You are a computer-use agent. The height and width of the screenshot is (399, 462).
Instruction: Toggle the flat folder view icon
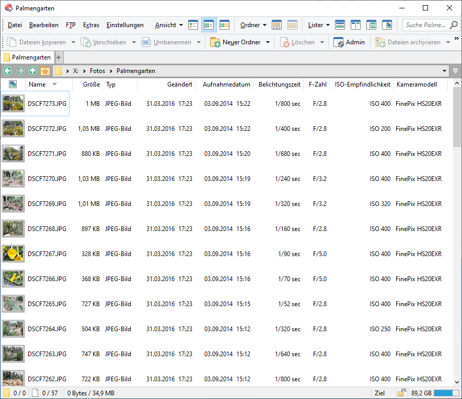pos(276,25)
